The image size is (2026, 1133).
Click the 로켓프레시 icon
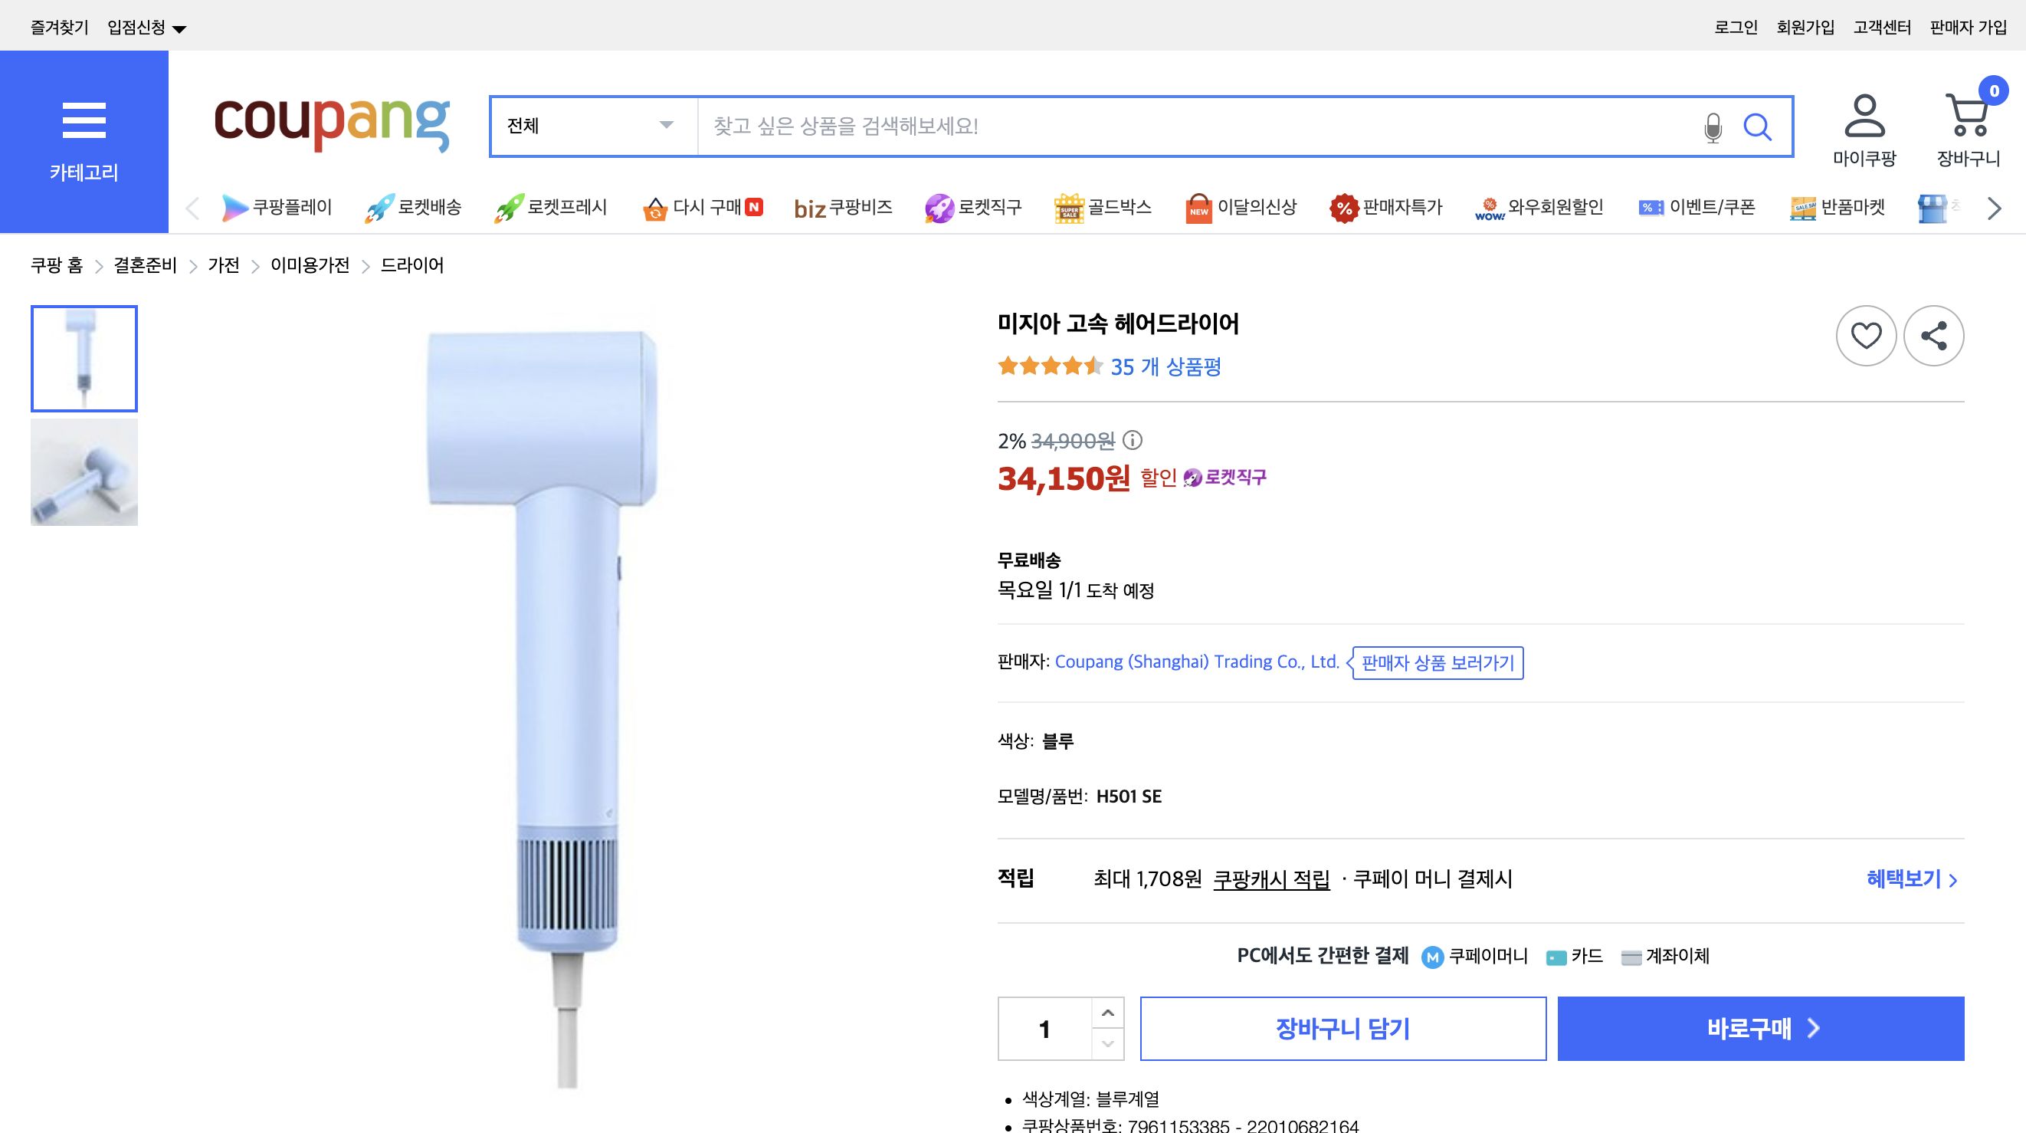[x=550, y=208]
